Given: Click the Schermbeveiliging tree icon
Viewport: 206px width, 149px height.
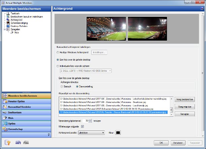Looking at the screenshot, I should click(x=8, y=23).
